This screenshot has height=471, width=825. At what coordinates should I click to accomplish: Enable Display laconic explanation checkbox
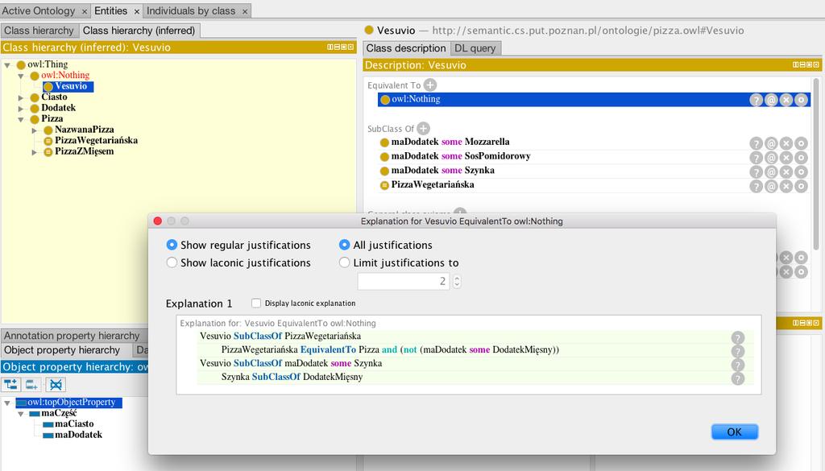(x=256, y=304)
